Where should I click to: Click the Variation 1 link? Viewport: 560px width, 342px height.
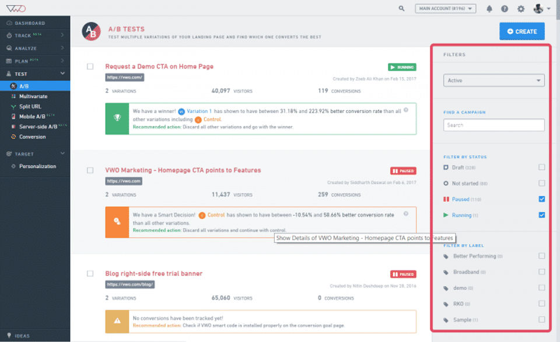coord(199,111)
